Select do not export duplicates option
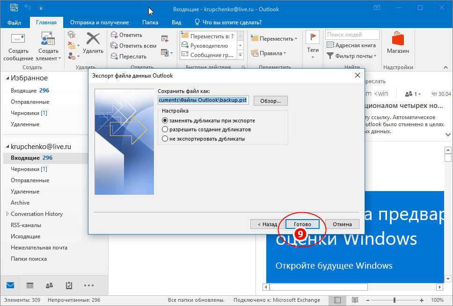This screenshot has height=306, width=453. (x=165, y=139)
